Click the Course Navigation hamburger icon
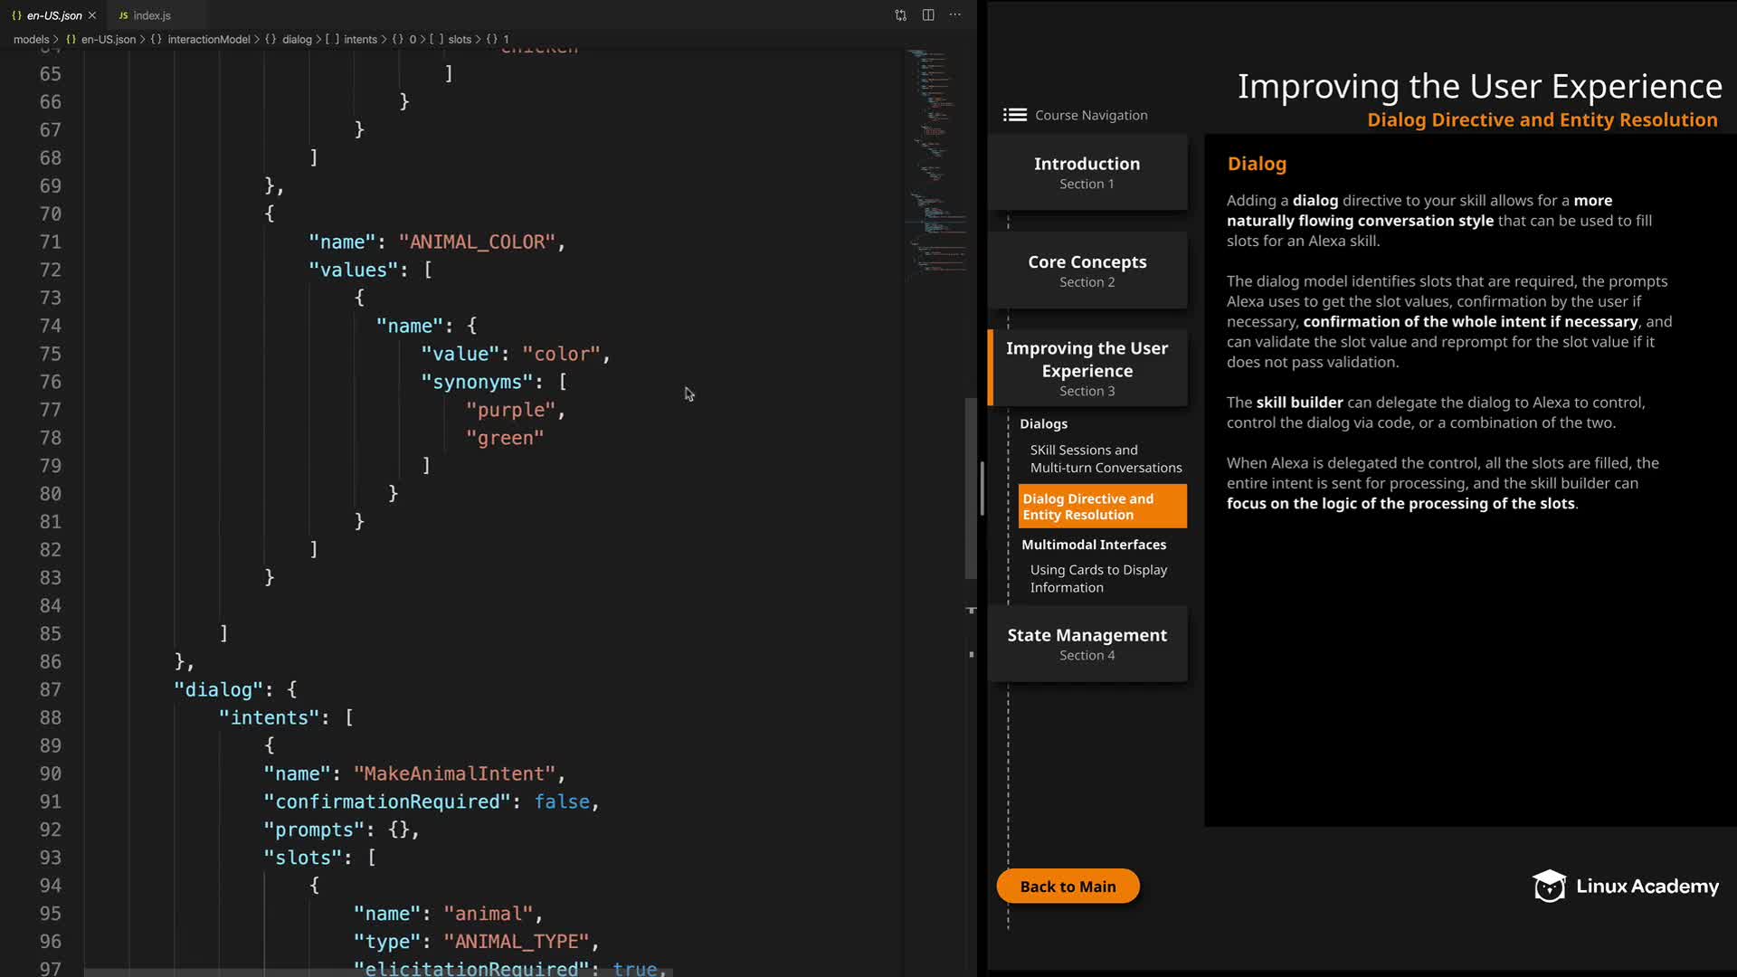 click(1014, 115)
